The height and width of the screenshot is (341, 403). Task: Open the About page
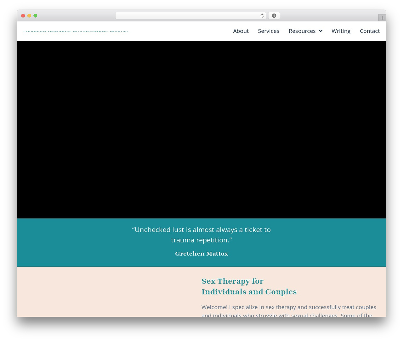(x=241, y=31)
